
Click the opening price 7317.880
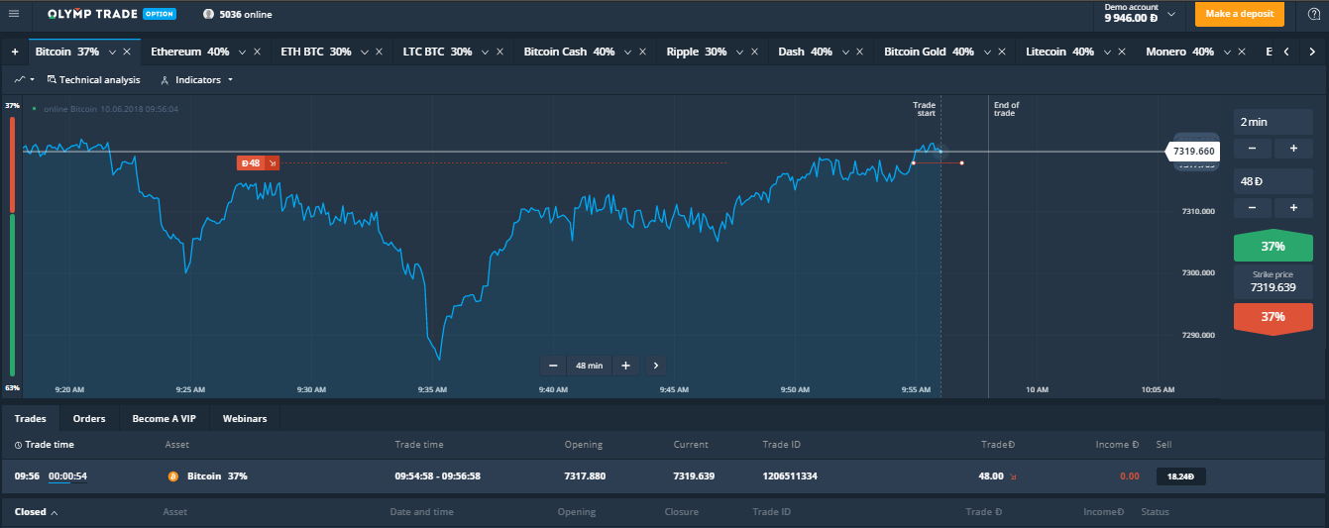coord(583,476)
